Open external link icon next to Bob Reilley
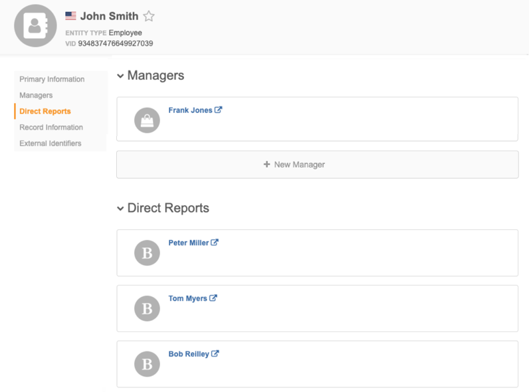 (x=215, y=354)
